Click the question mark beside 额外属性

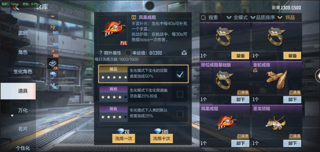[100, 53]
